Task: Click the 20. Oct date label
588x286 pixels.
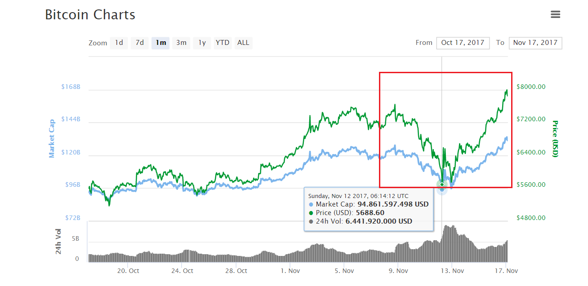Action: (128, 271)
